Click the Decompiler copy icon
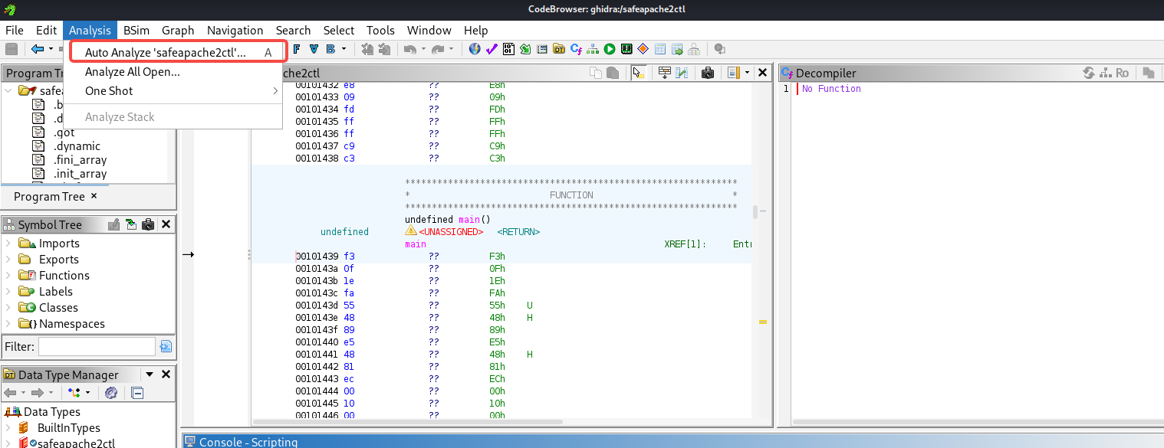The height and width of the screenshot is (448, 1164). click(x=1148, y=73)
